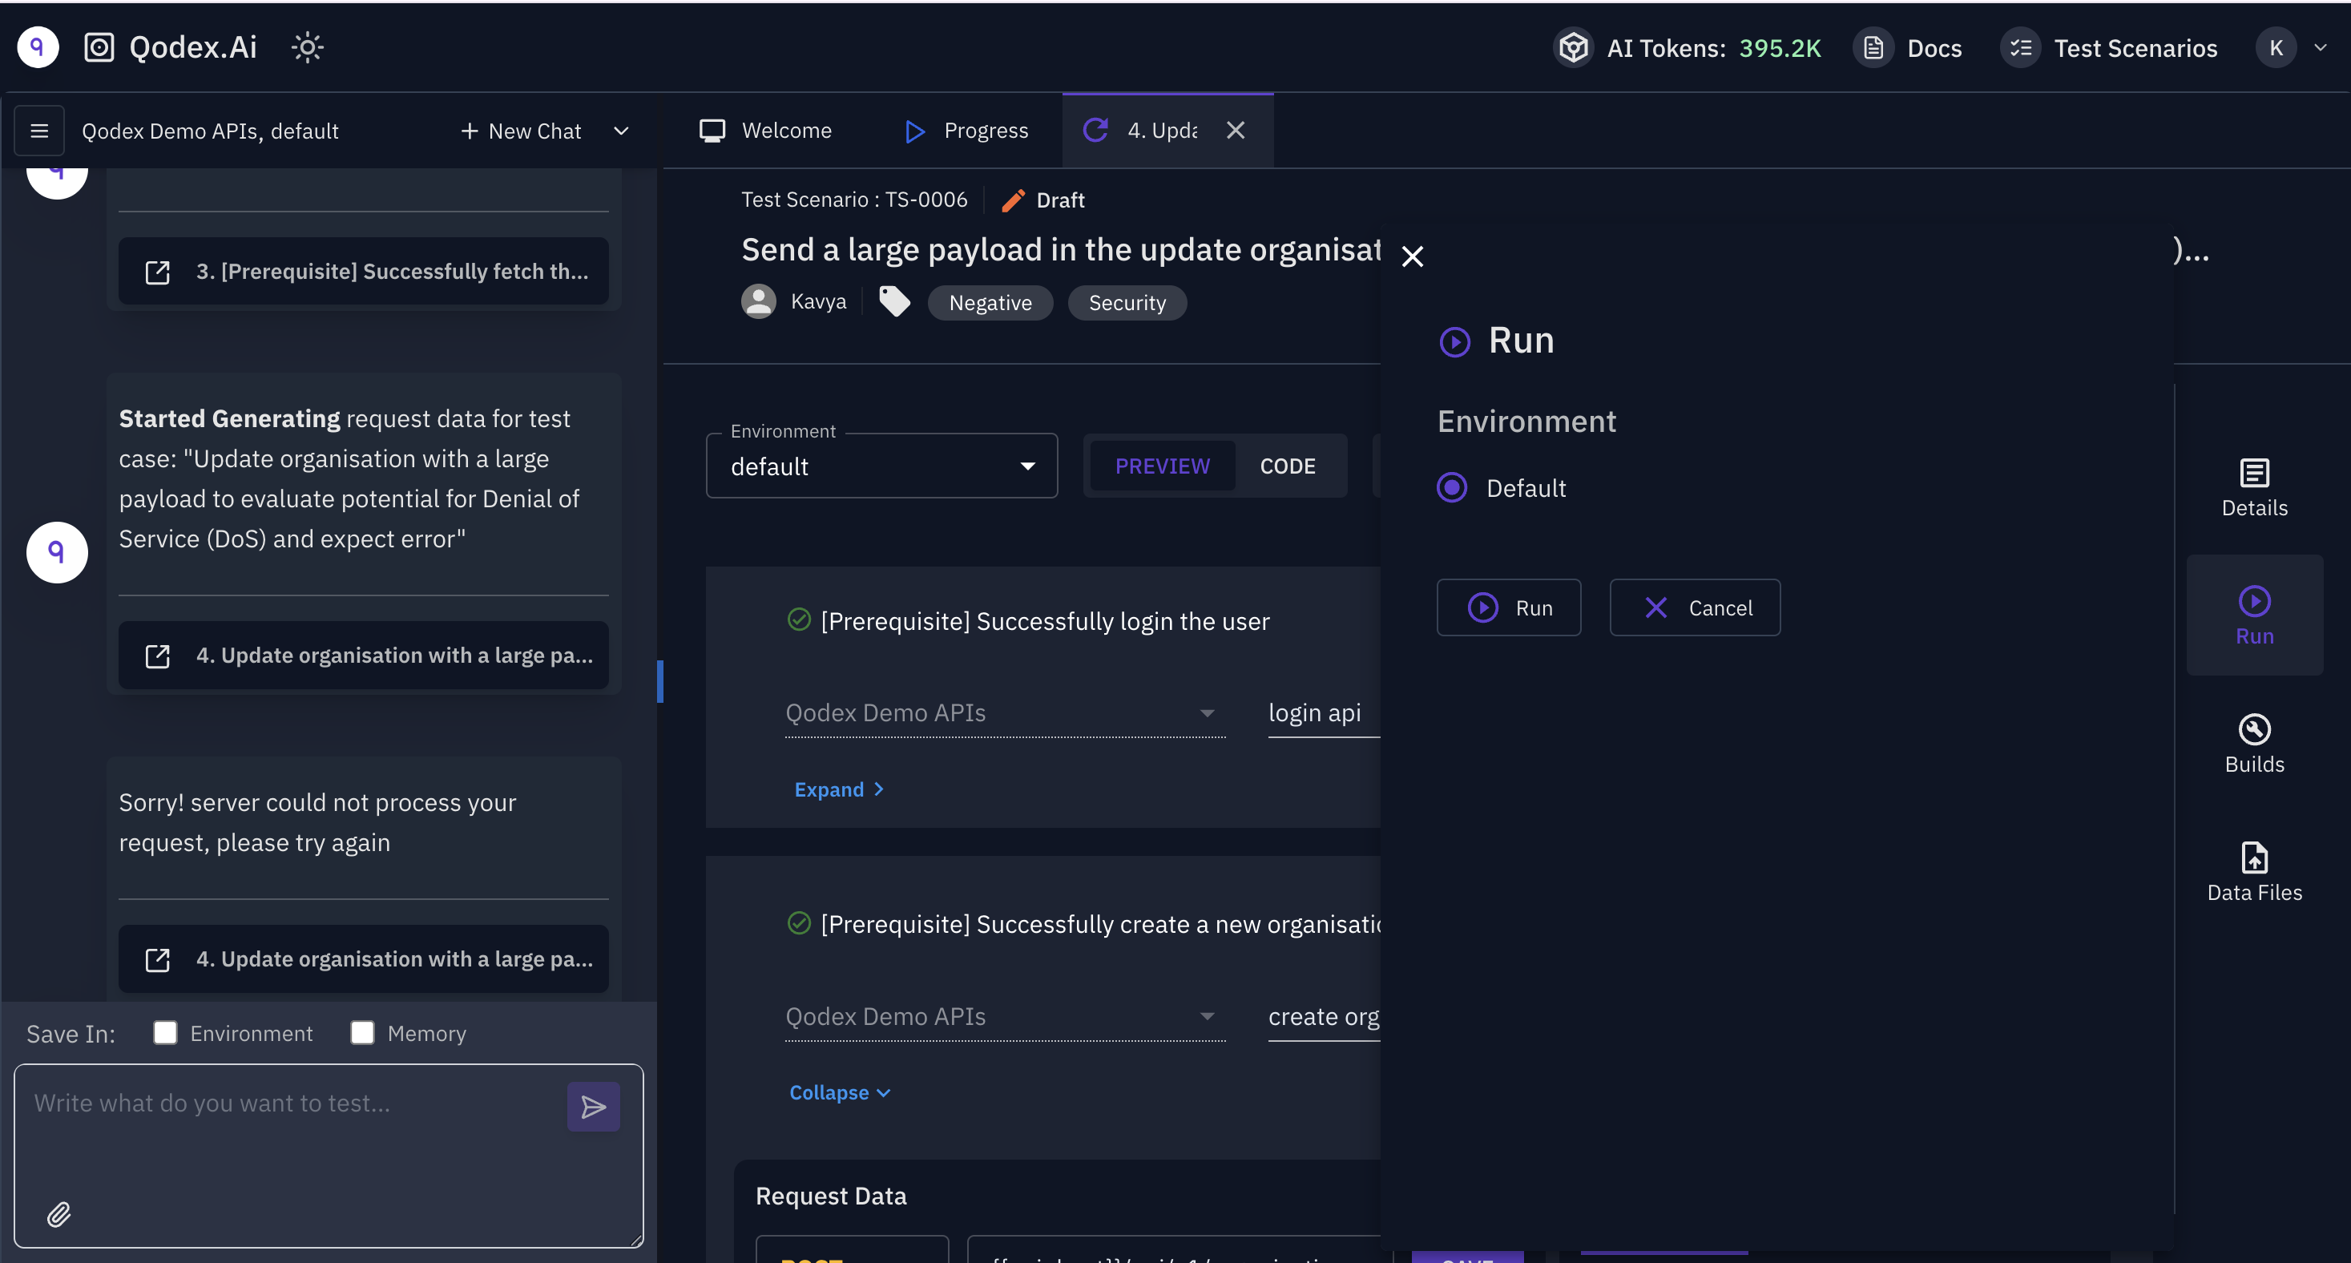The height and width of the screenshot is (1263, 2351).
Task: Expand the user account chevron menu
Action: [x=2321, y=47]
